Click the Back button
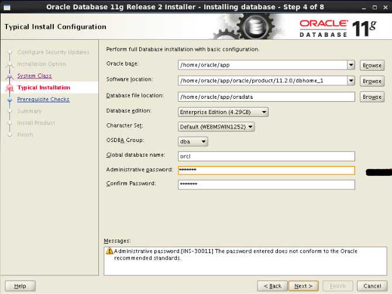The height and width of the screenshot is (294, 392). [x=273, y=286]
